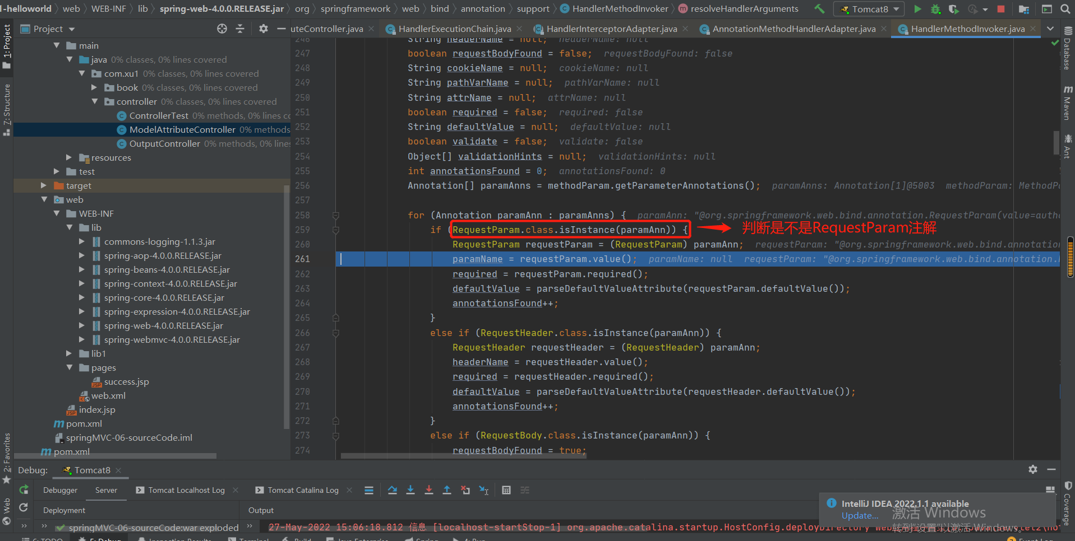Open Evaluate Expression calculator icon
Image resolution: width=1075 pixels, height=541 pixels.
tap(506, 490)
